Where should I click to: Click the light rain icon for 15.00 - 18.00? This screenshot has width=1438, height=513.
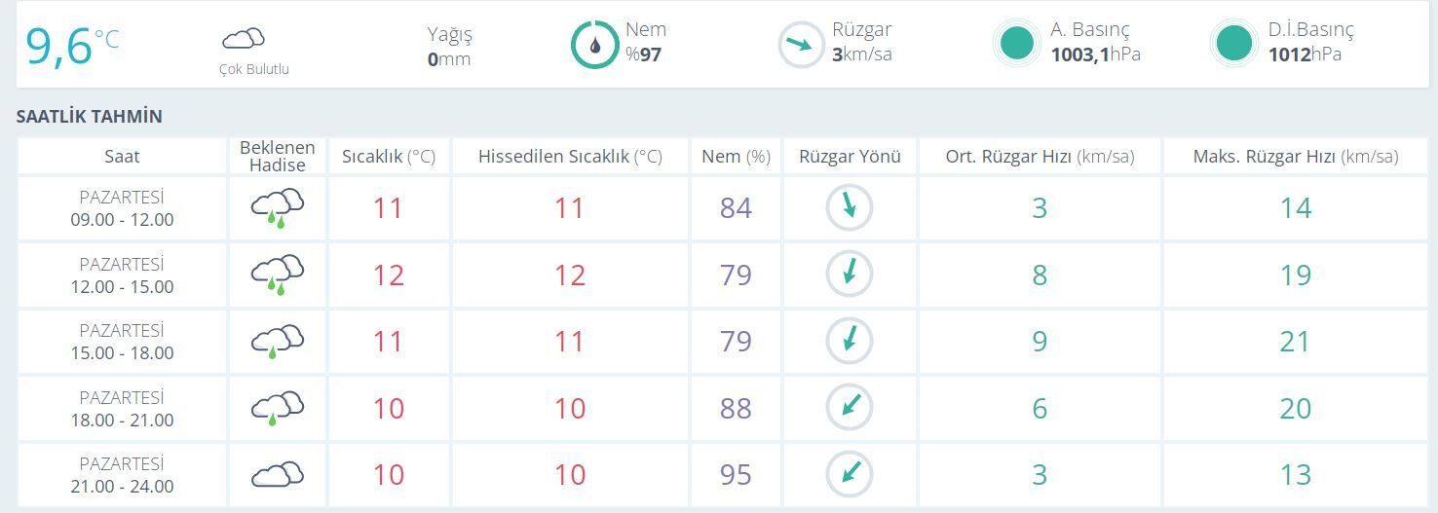278,342
